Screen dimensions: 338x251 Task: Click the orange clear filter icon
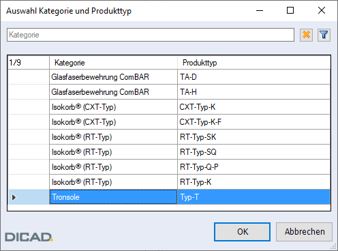[306, 35]
